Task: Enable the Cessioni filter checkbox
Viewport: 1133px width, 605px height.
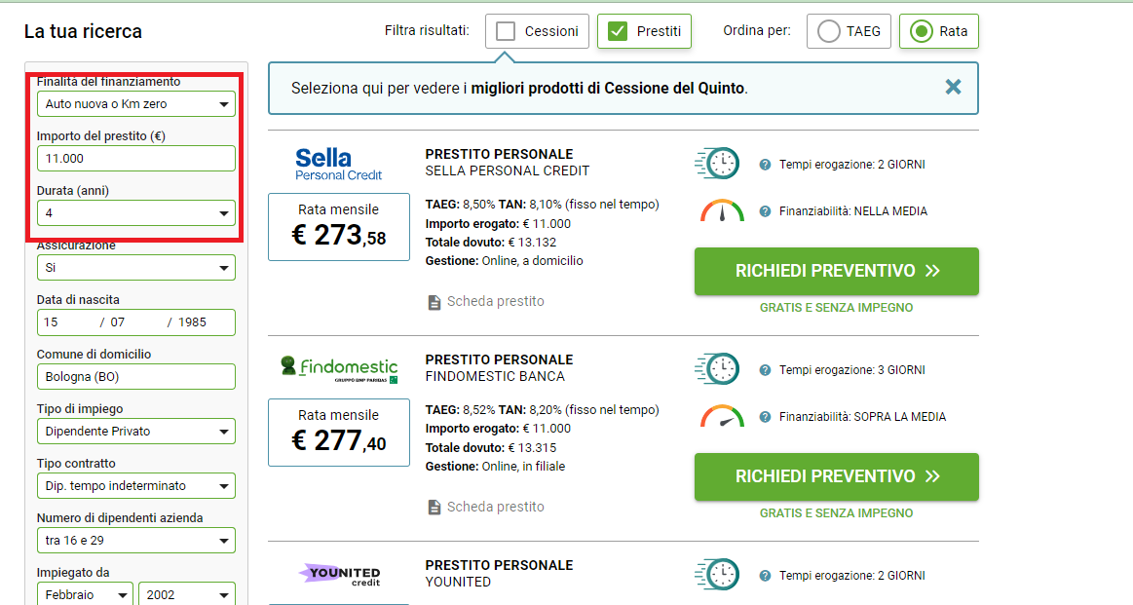Action: point(506,31)
